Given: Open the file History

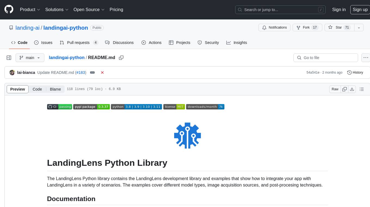Looking at the screenshot, I should (355, 73).
